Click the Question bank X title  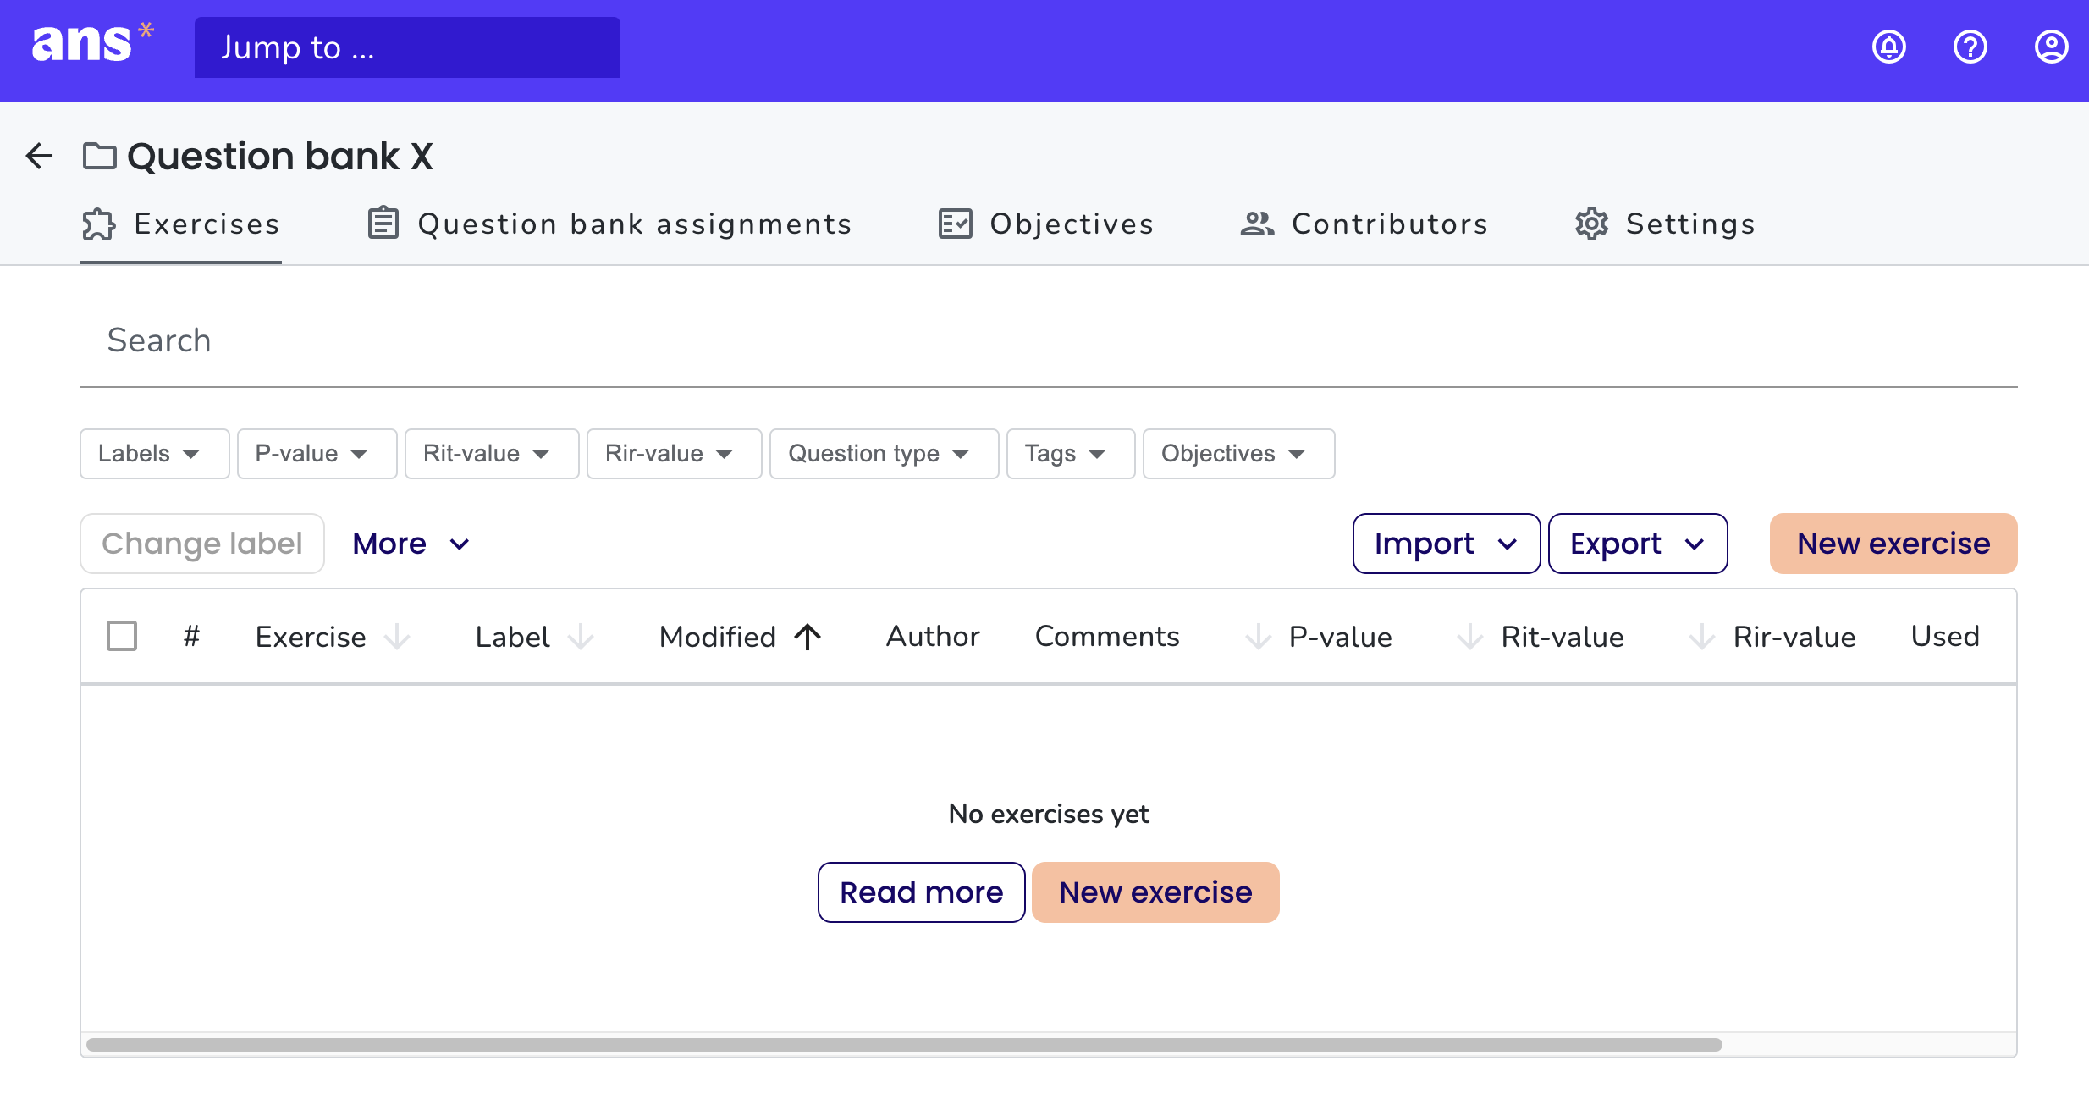pos(279,156)
